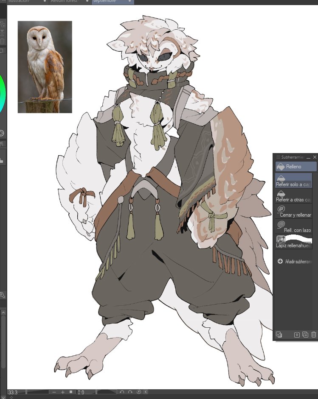The height and width of the screenshot is (399, 318).
Task: Click the subtool checkbox-stack icon at panel bottom
Action: tap(279, 335)
